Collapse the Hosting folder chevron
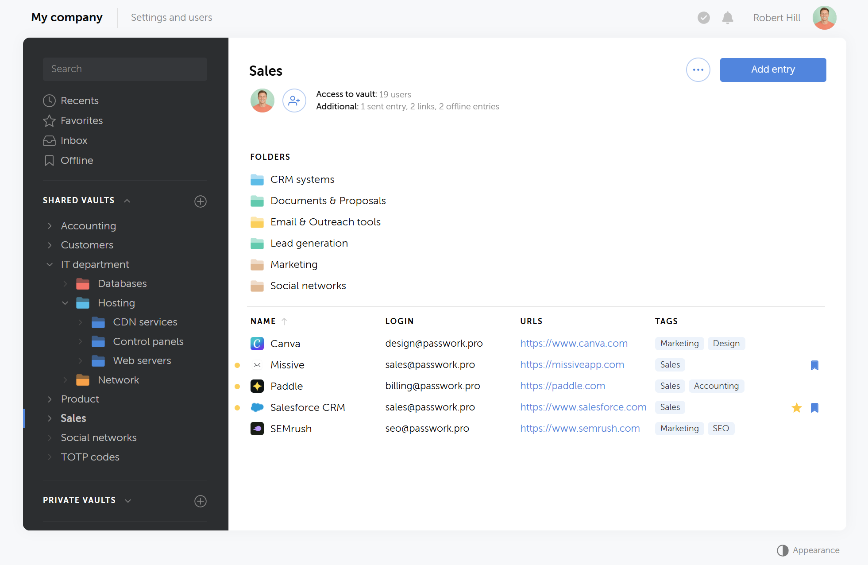Screen dimensions: 868x565 (x=65, y=303)
